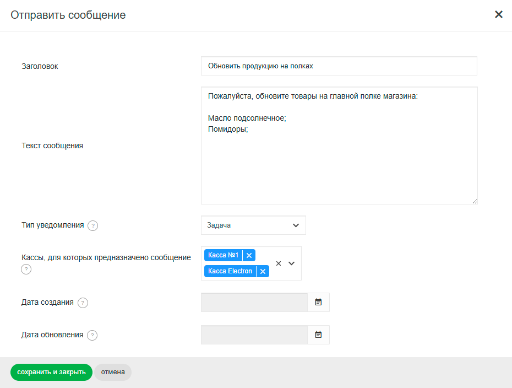The image size is (512, 388).
Task: Click сохранить и закрыть button
Action: [x=51, y=373]
